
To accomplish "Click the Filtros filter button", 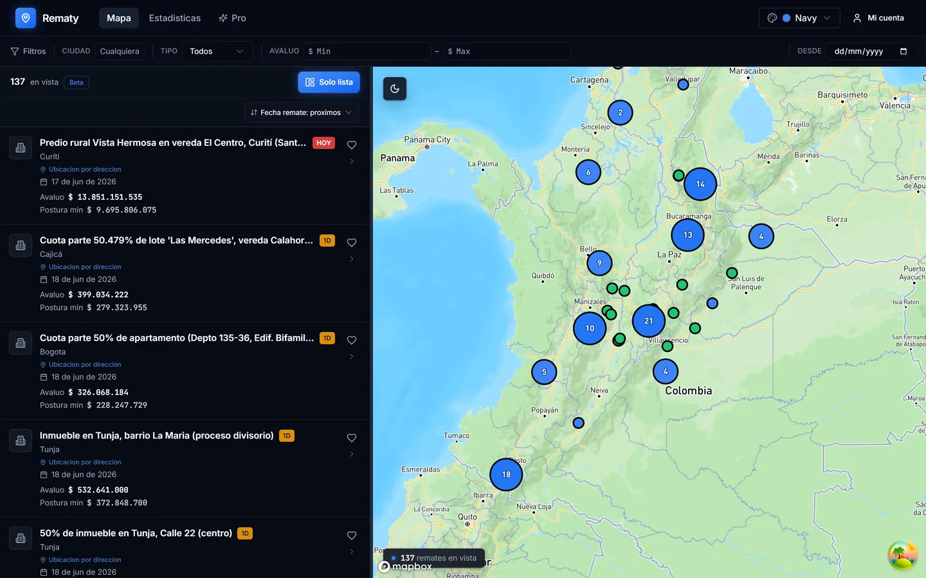I will (28, 51).
